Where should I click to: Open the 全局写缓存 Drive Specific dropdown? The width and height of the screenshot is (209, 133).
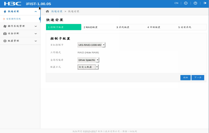pos(88,60)
